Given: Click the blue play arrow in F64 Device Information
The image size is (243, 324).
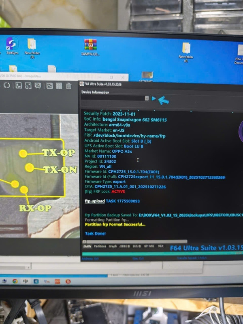Looking at the screenshot, I should click(x=153, y=98).
